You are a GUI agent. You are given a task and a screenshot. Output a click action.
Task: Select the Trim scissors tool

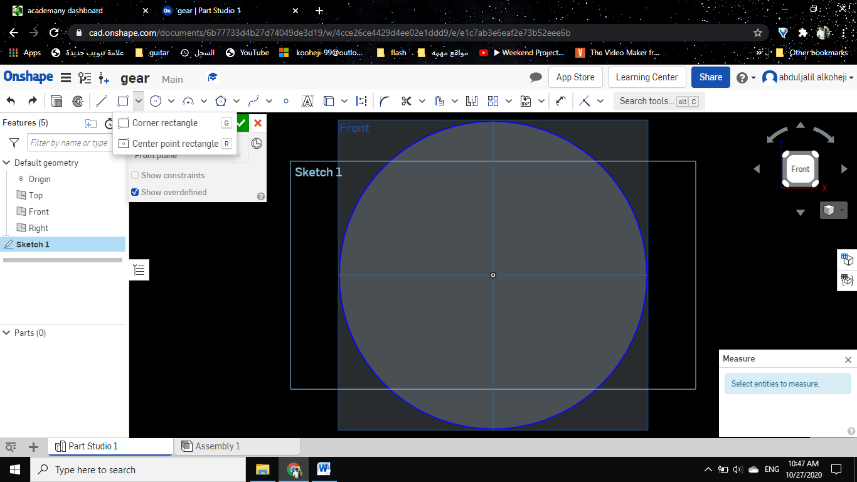[x=406, y=101]
